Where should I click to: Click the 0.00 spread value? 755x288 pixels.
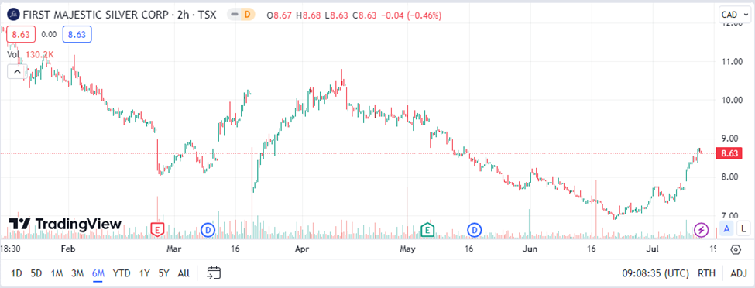tap(49, 35)
